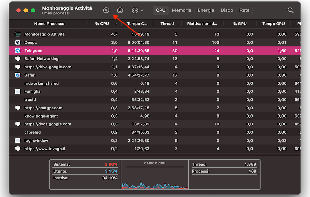The image size is (310, 197).
Task: Switch to the Memoria tab
Action: click(x=181, y=10)
